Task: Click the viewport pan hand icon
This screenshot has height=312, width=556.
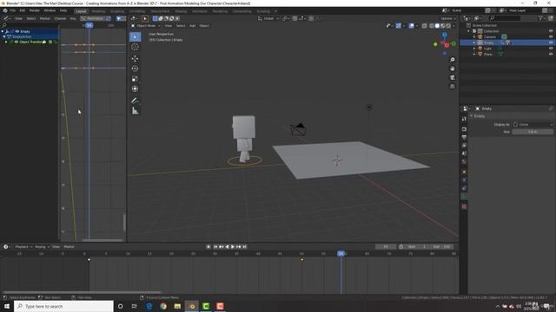Action: tap(452, 68)
